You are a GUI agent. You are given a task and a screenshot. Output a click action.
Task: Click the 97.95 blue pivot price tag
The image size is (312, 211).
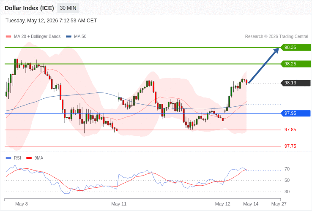[296, 113]
